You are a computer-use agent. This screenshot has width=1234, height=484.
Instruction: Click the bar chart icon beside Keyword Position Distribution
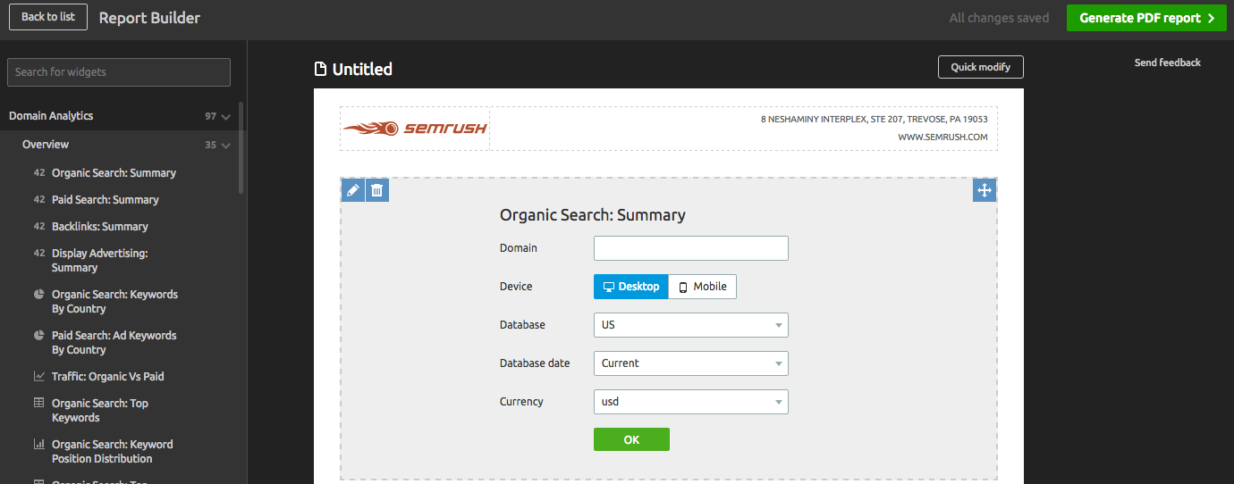tap(39, 444)
